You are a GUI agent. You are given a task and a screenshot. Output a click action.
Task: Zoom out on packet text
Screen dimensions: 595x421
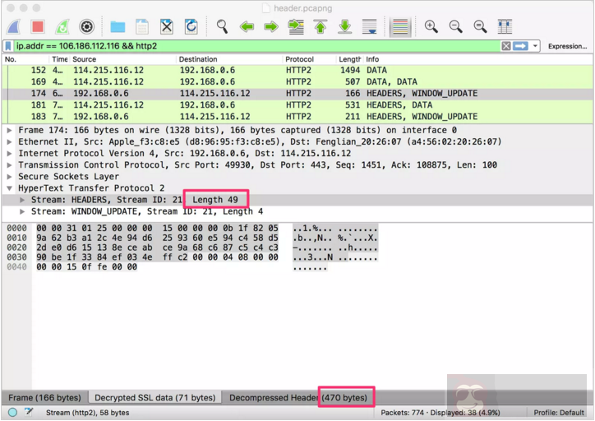455,27
